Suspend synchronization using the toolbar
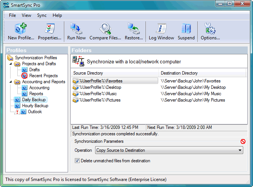The width and height of the screenshot is (253, 187). click(x=186, y=29)
